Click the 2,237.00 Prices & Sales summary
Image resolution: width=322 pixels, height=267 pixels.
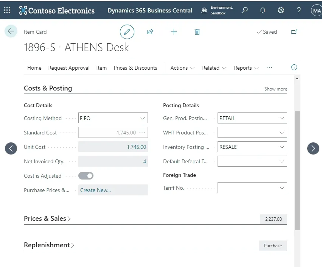(273, 219)
